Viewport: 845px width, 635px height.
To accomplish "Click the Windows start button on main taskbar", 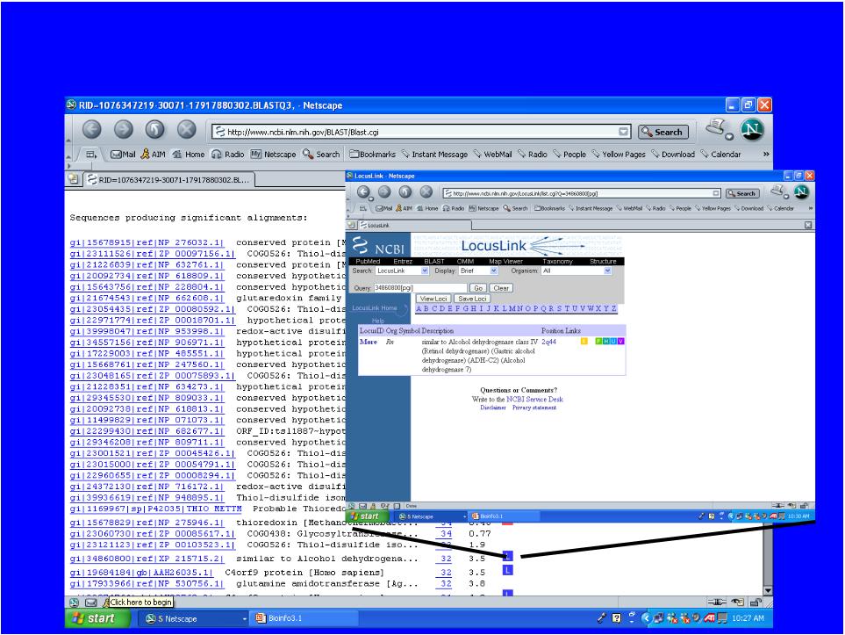I will coord(97,619).
